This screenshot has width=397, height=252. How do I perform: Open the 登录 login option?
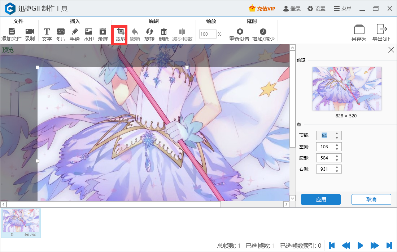pyautogui.click(x=292, y=9)
